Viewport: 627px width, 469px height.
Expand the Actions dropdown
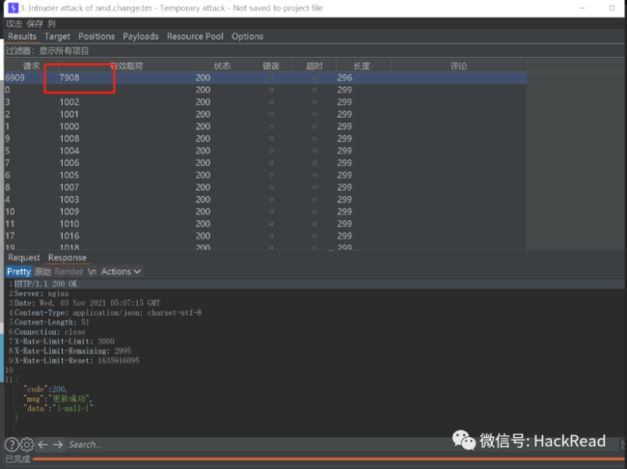[x=121, y=272]
